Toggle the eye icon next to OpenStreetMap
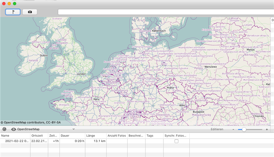 coord(13,130)
